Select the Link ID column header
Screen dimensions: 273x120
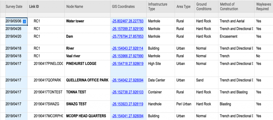coord(34,6)
